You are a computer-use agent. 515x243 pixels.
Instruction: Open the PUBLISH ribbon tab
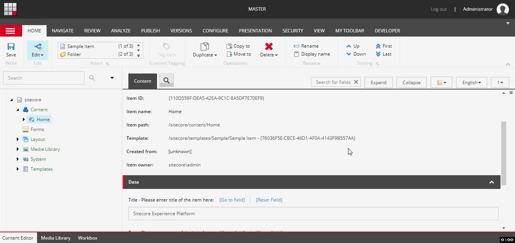[151, 31]
